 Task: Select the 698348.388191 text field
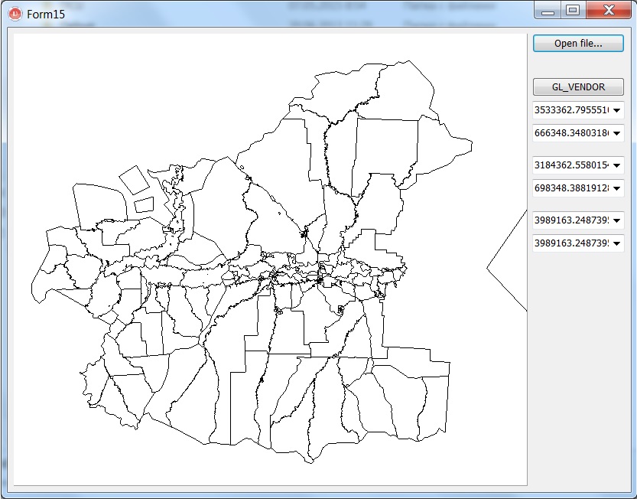coord(570,188)
